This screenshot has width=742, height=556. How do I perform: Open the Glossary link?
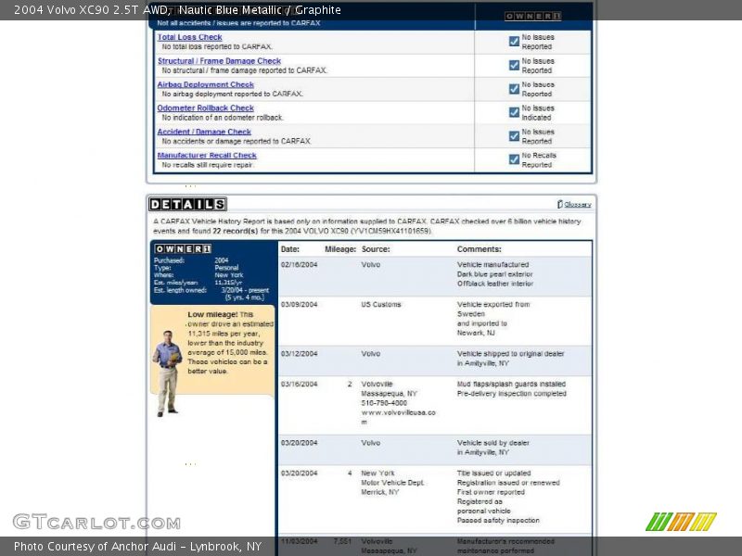577,204
